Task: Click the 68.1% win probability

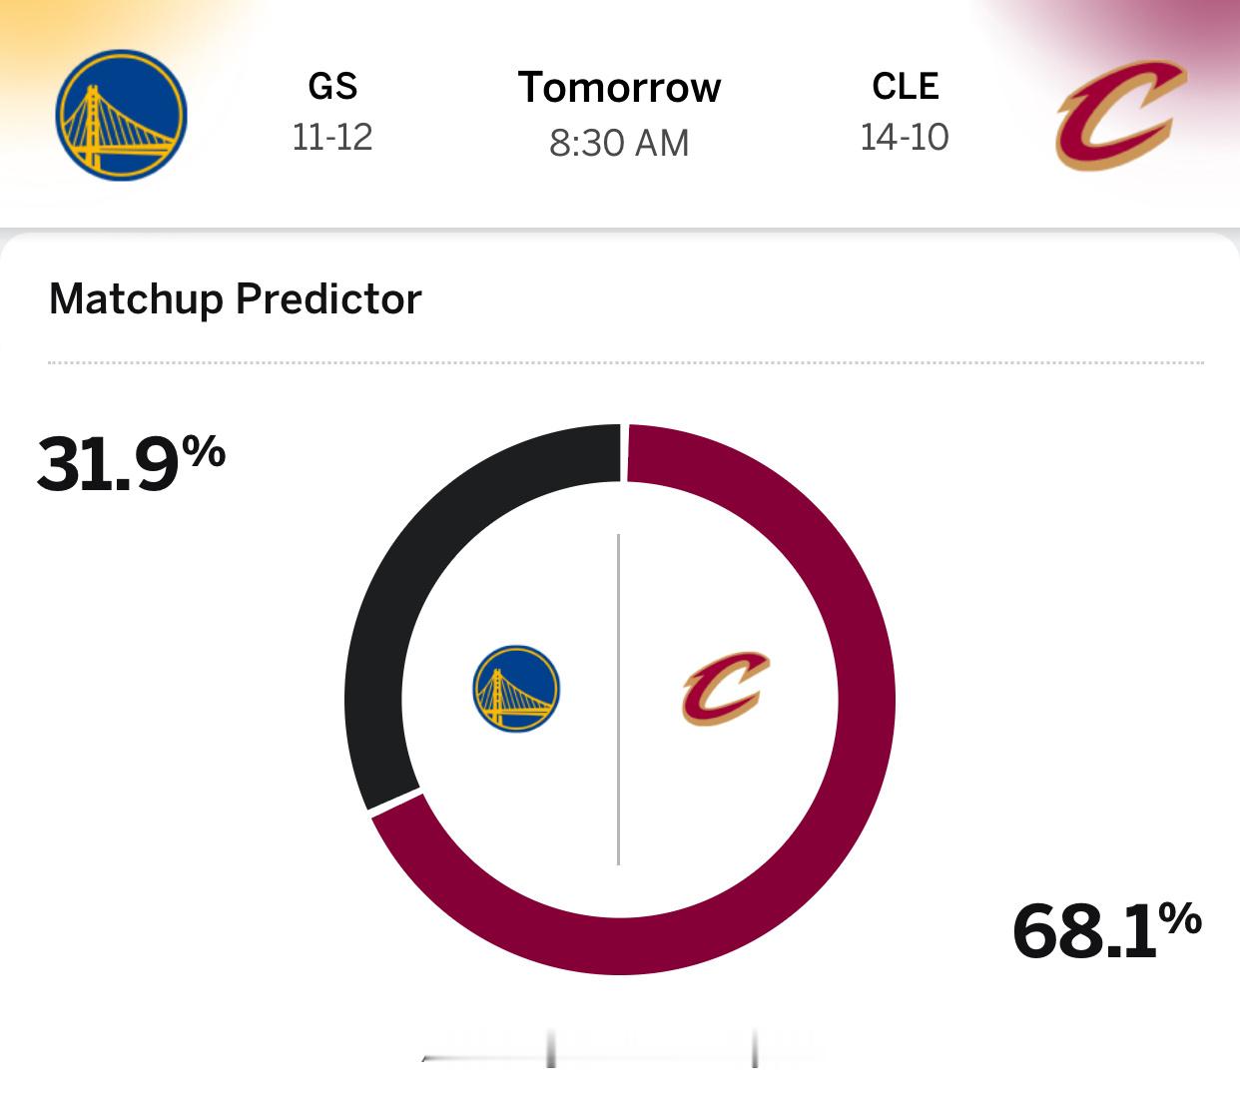Action: [1106, 930]
